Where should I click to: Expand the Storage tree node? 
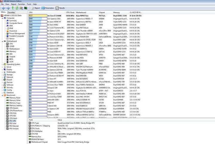tap(2, 75)
